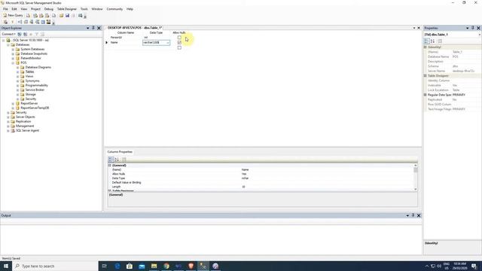Viewport: 482px width, 271px height.
Task: Click the Schema property in Properties panel
Action: pos(452,66)
